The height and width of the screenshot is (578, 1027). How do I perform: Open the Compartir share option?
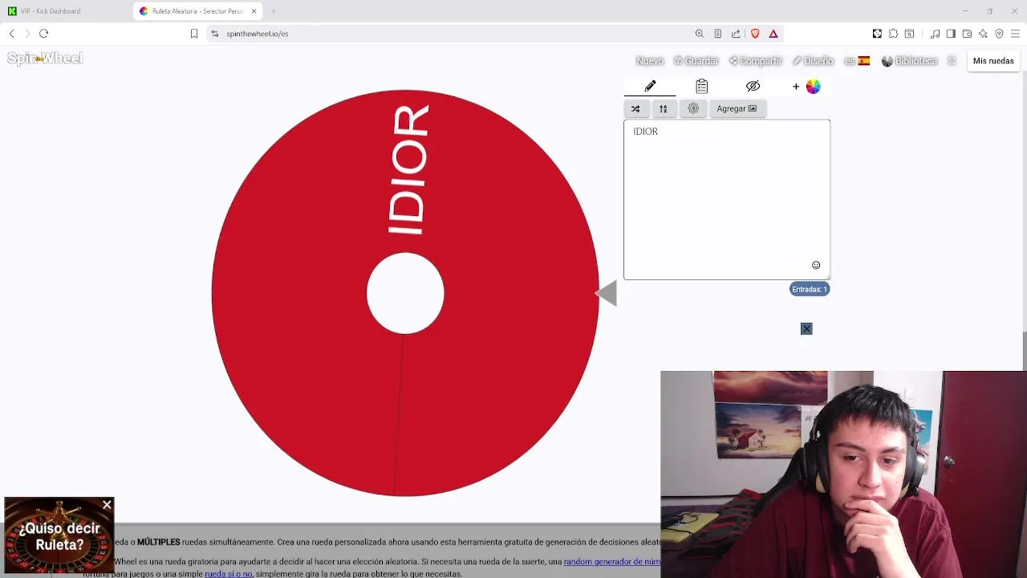coord(756,61)
